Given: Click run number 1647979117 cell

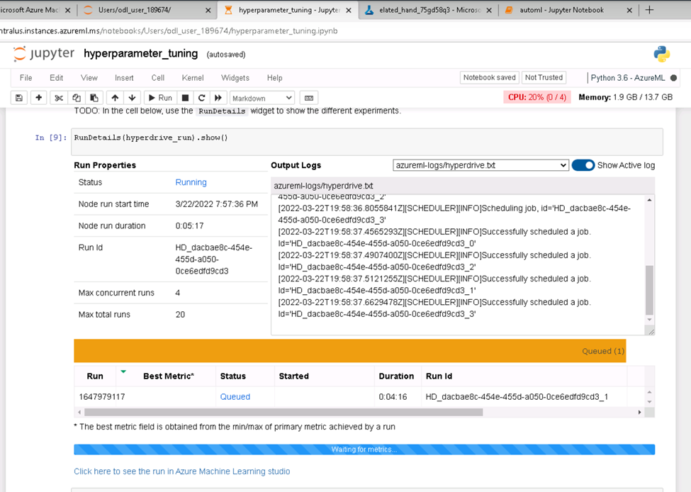Looking at the screenshot, I should 102,397.
